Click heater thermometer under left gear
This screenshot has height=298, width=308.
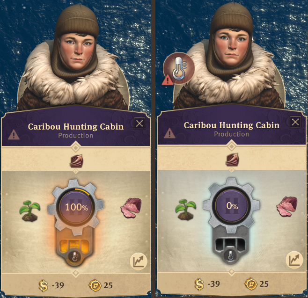pyautogui.click(x=74, y=256)
